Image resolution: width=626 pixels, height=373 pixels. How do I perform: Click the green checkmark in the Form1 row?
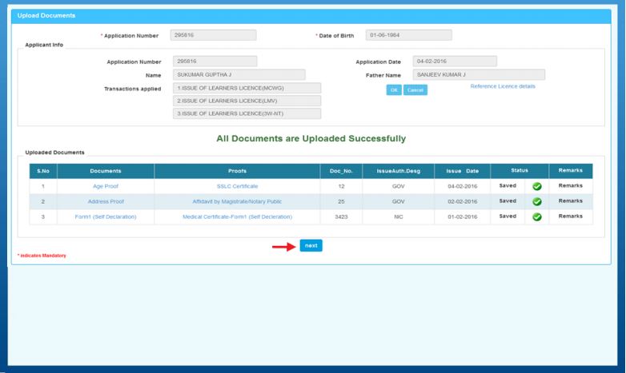coord(537,216)
